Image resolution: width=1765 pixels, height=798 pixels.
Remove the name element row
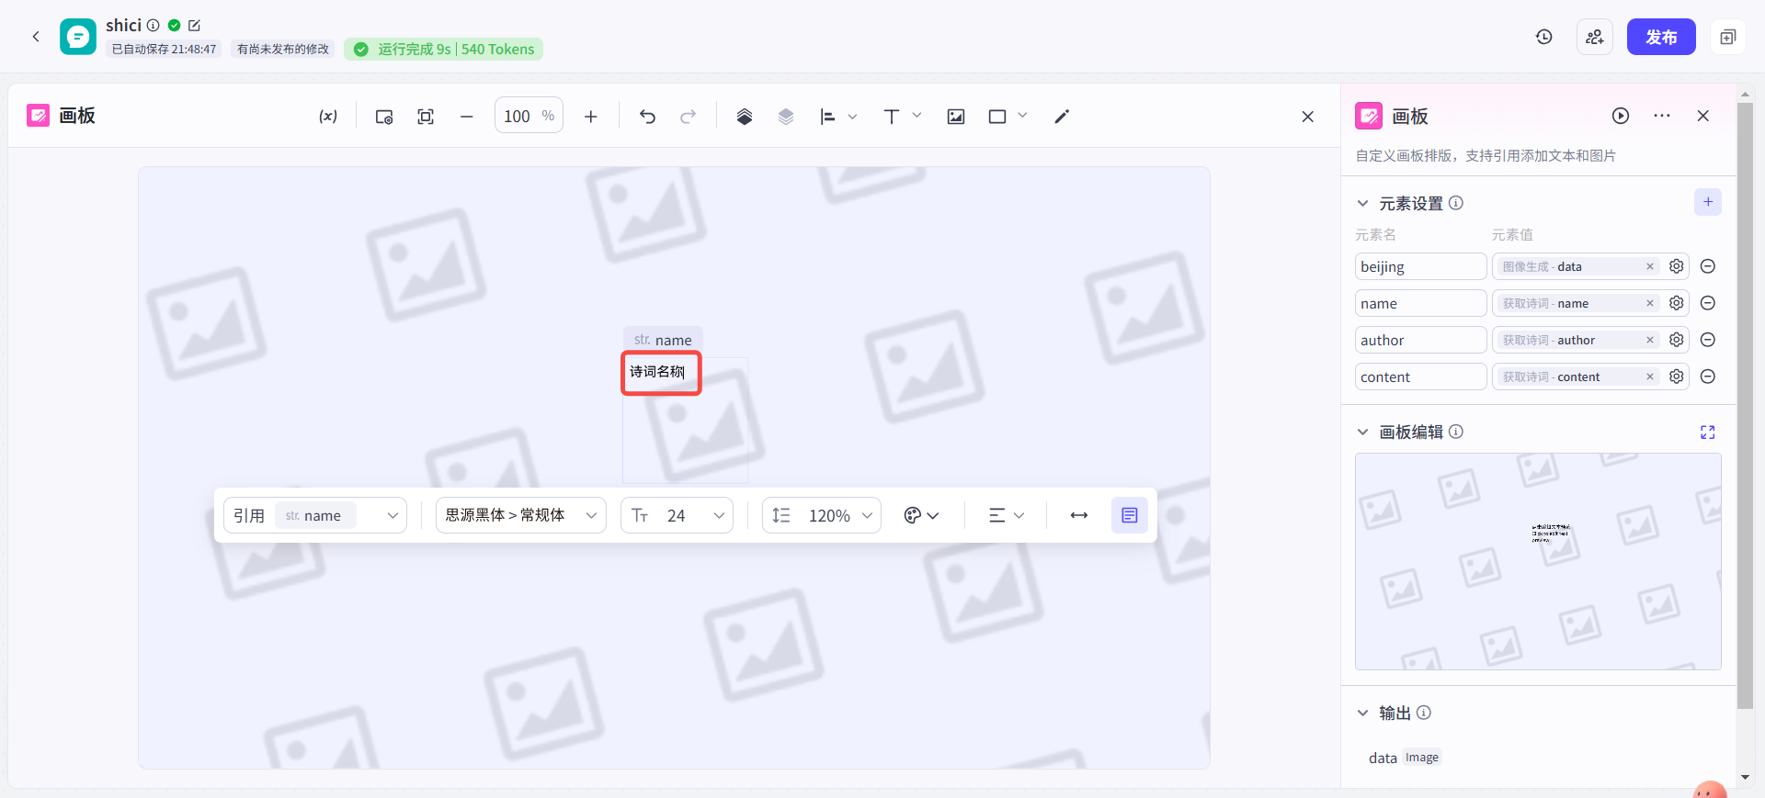pos(1708,303)
